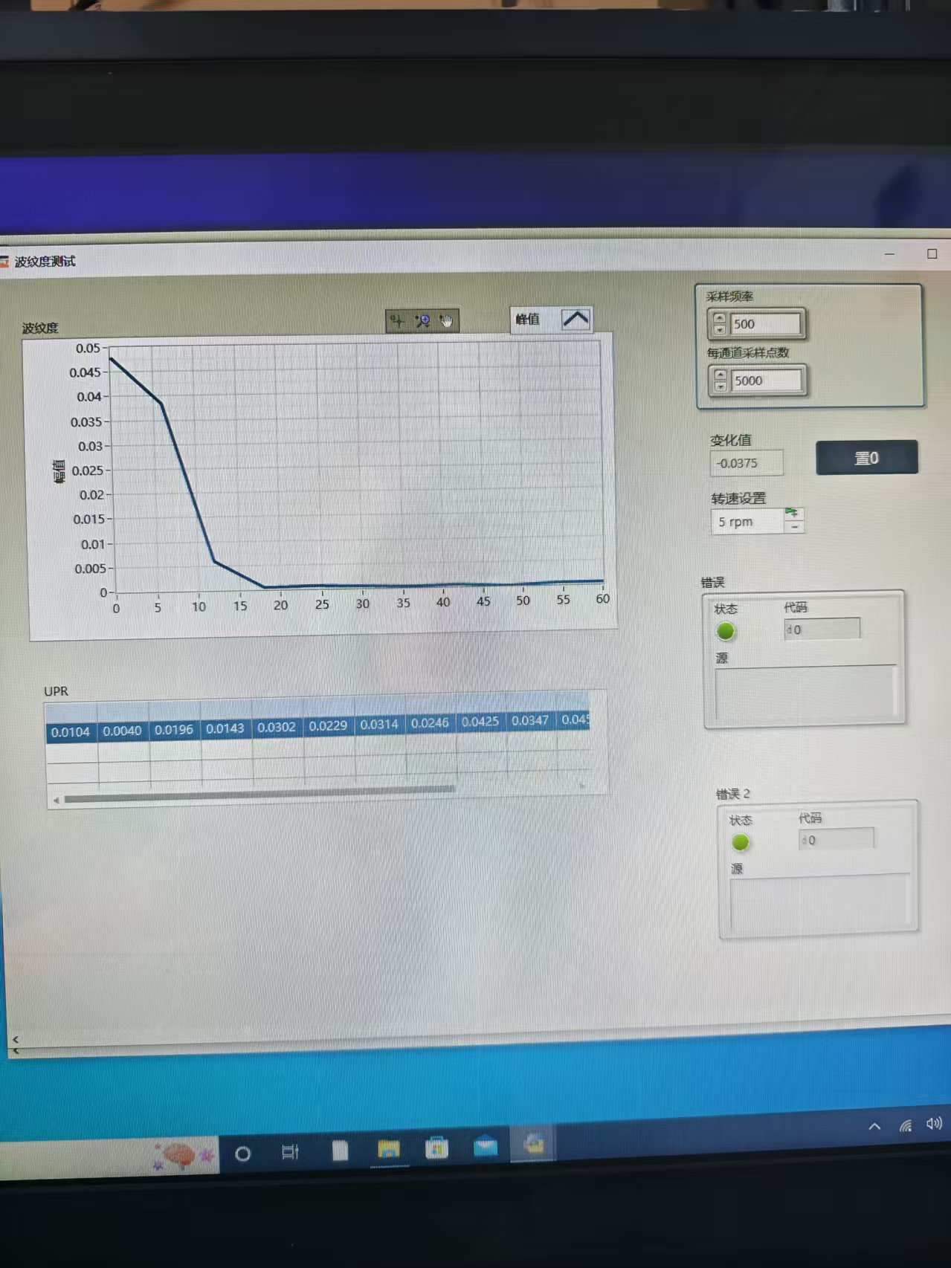Open Task View from the taskbar
The height and width of the screenshot is (1268, 951).
290,1152
